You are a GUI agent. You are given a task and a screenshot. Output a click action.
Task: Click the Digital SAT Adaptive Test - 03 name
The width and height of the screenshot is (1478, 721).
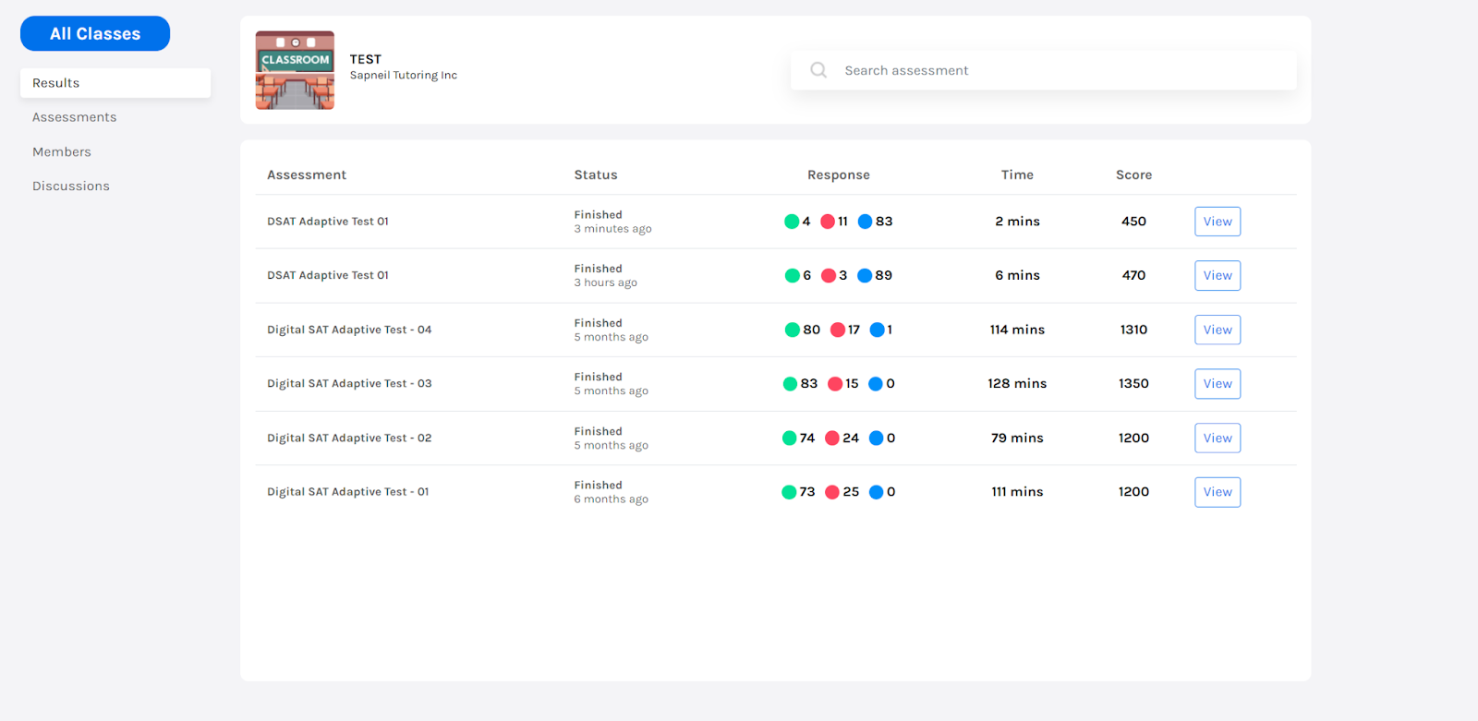[x=349, y=384]
